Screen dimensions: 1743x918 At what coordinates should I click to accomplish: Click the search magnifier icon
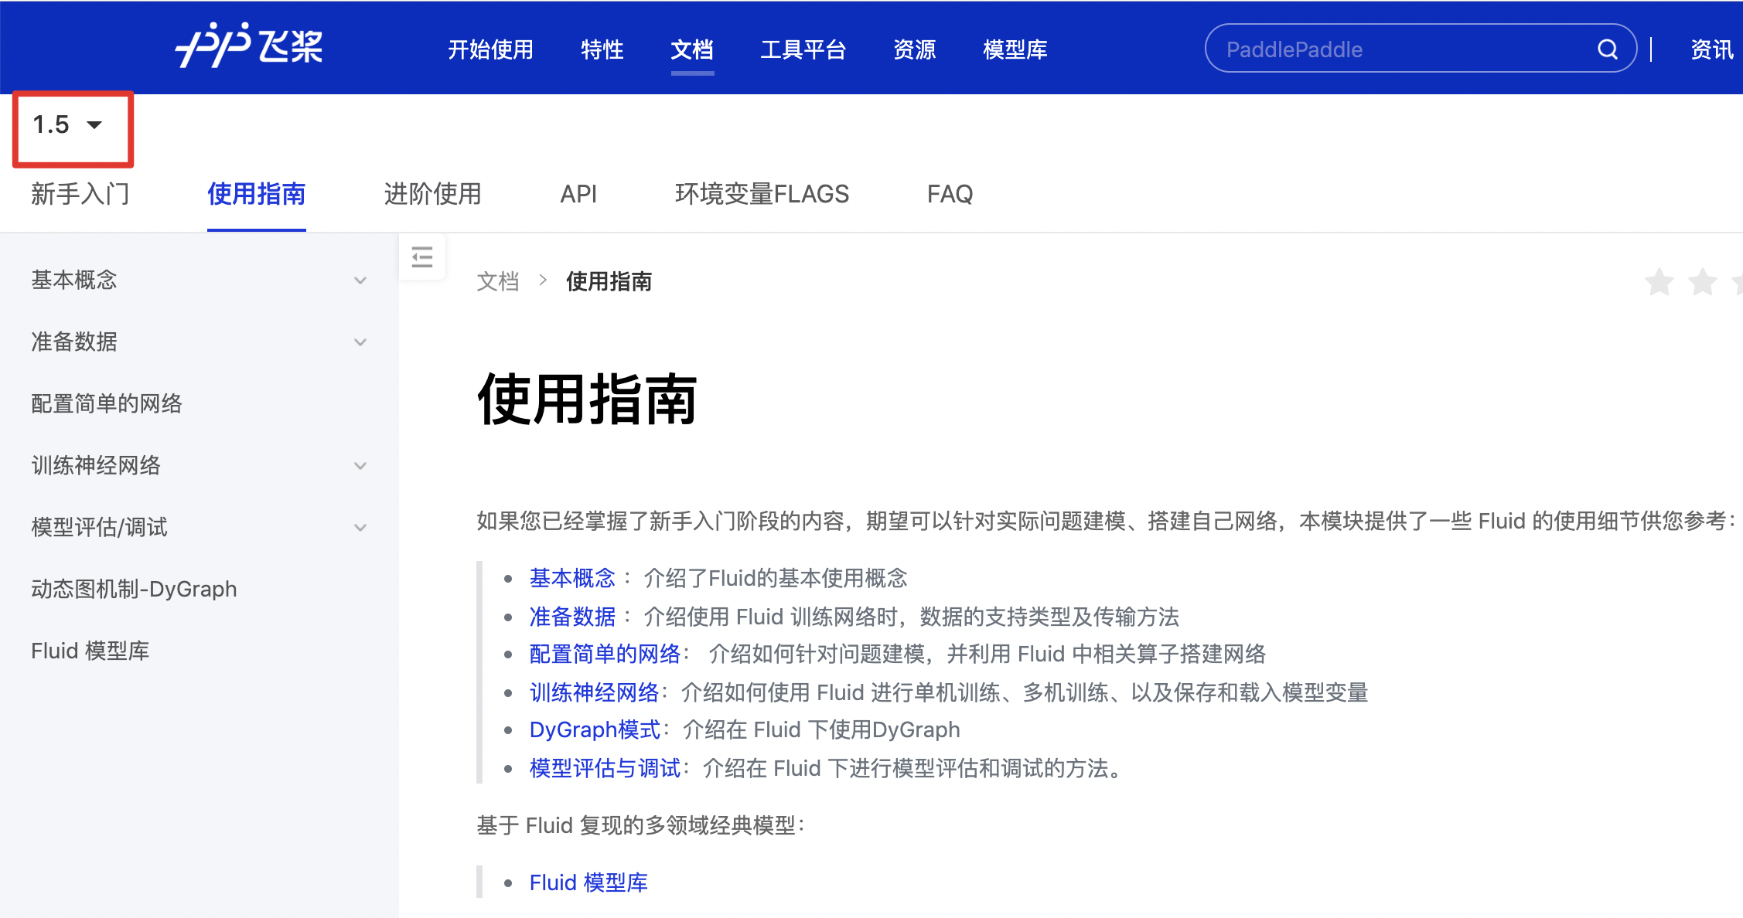(1607, 49)
